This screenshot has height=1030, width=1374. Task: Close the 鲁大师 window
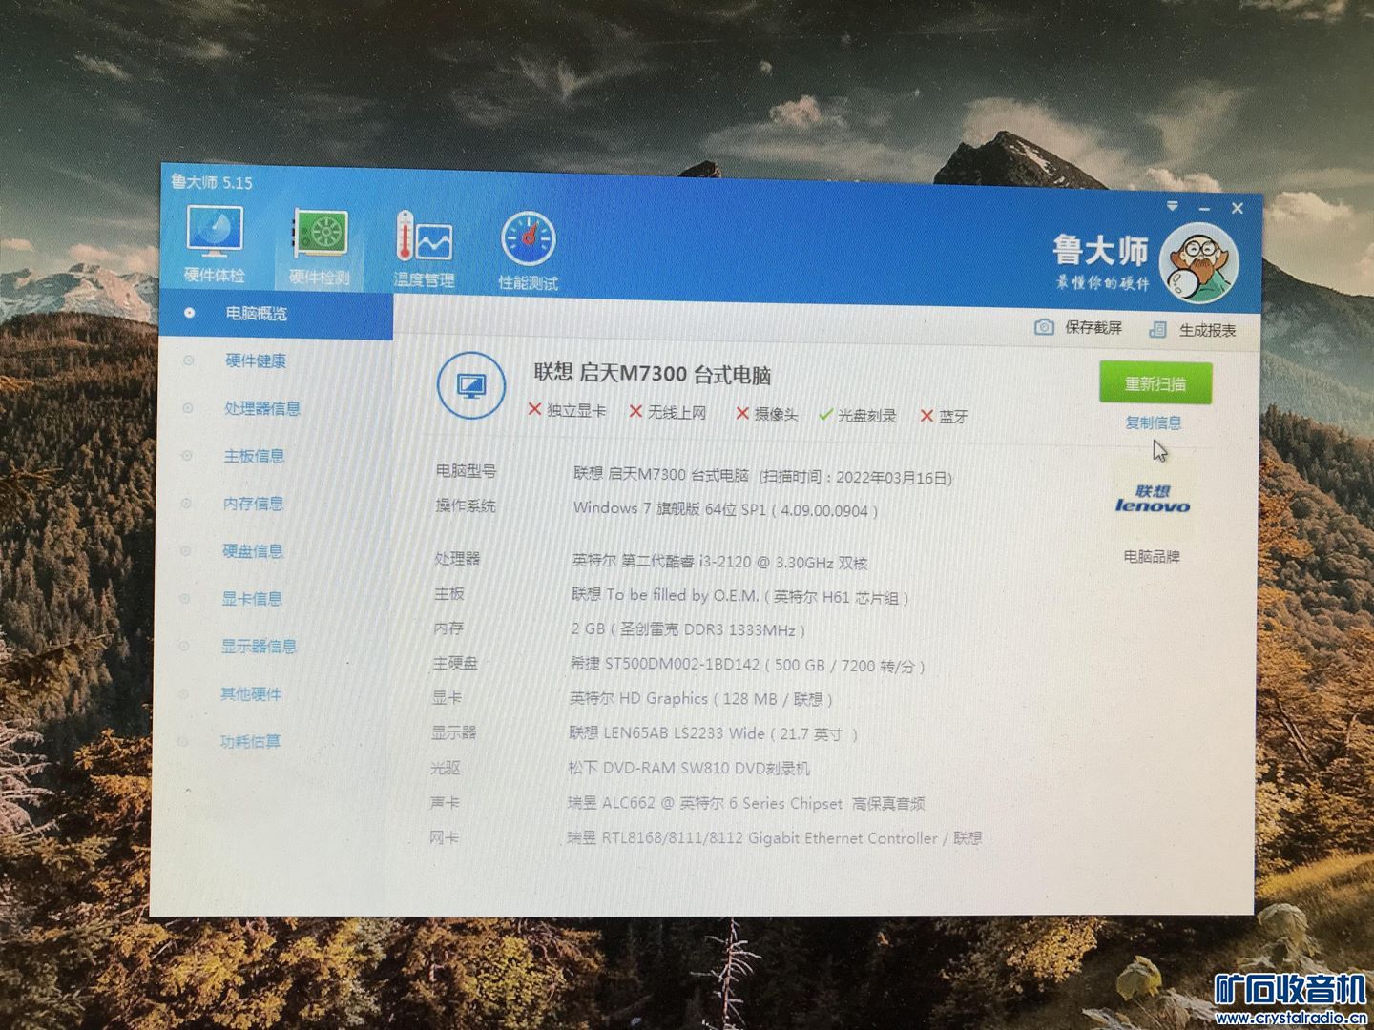click(1238, 208)
